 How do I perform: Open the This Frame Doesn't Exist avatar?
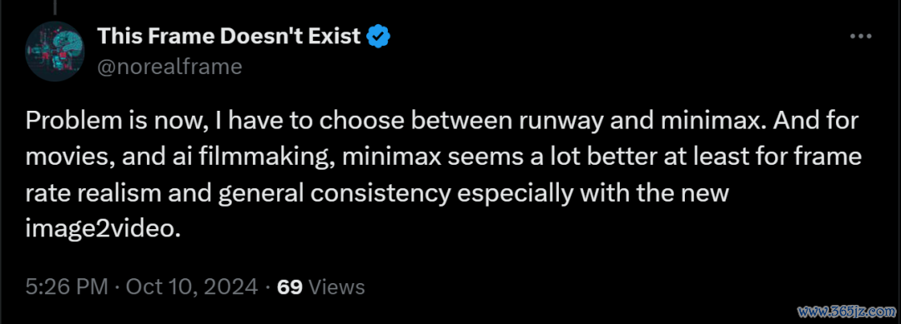pyautogui.click(x=55, y=51)
